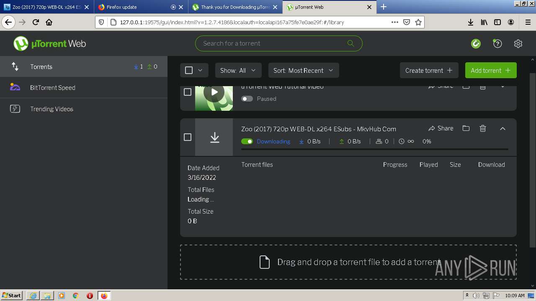
Task: Open the Firefox hamburger menu
Action: [528, 22]
